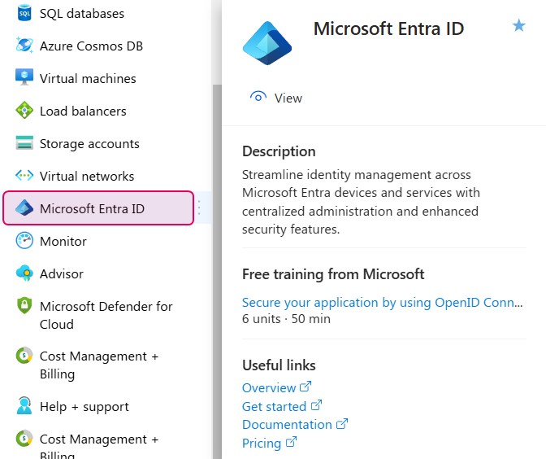The width and height of the screenshot is (546, 459).
Task: Select Microsoft Entra ID menu item
Action: (x=98, y=208)
